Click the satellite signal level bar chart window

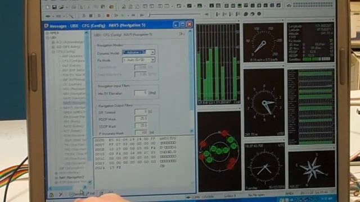[x=218, y=63]
